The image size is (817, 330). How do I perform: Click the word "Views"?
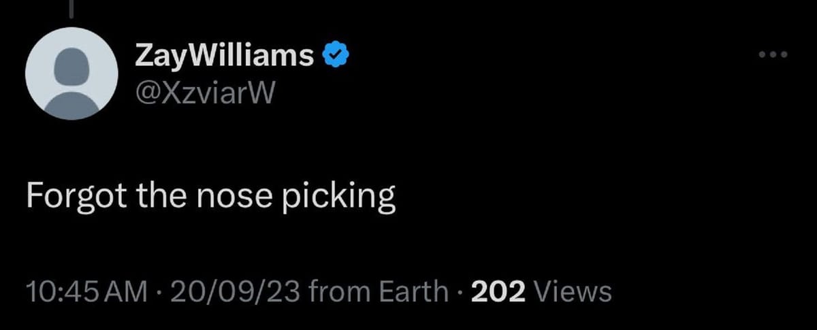(x=573, y=291)
